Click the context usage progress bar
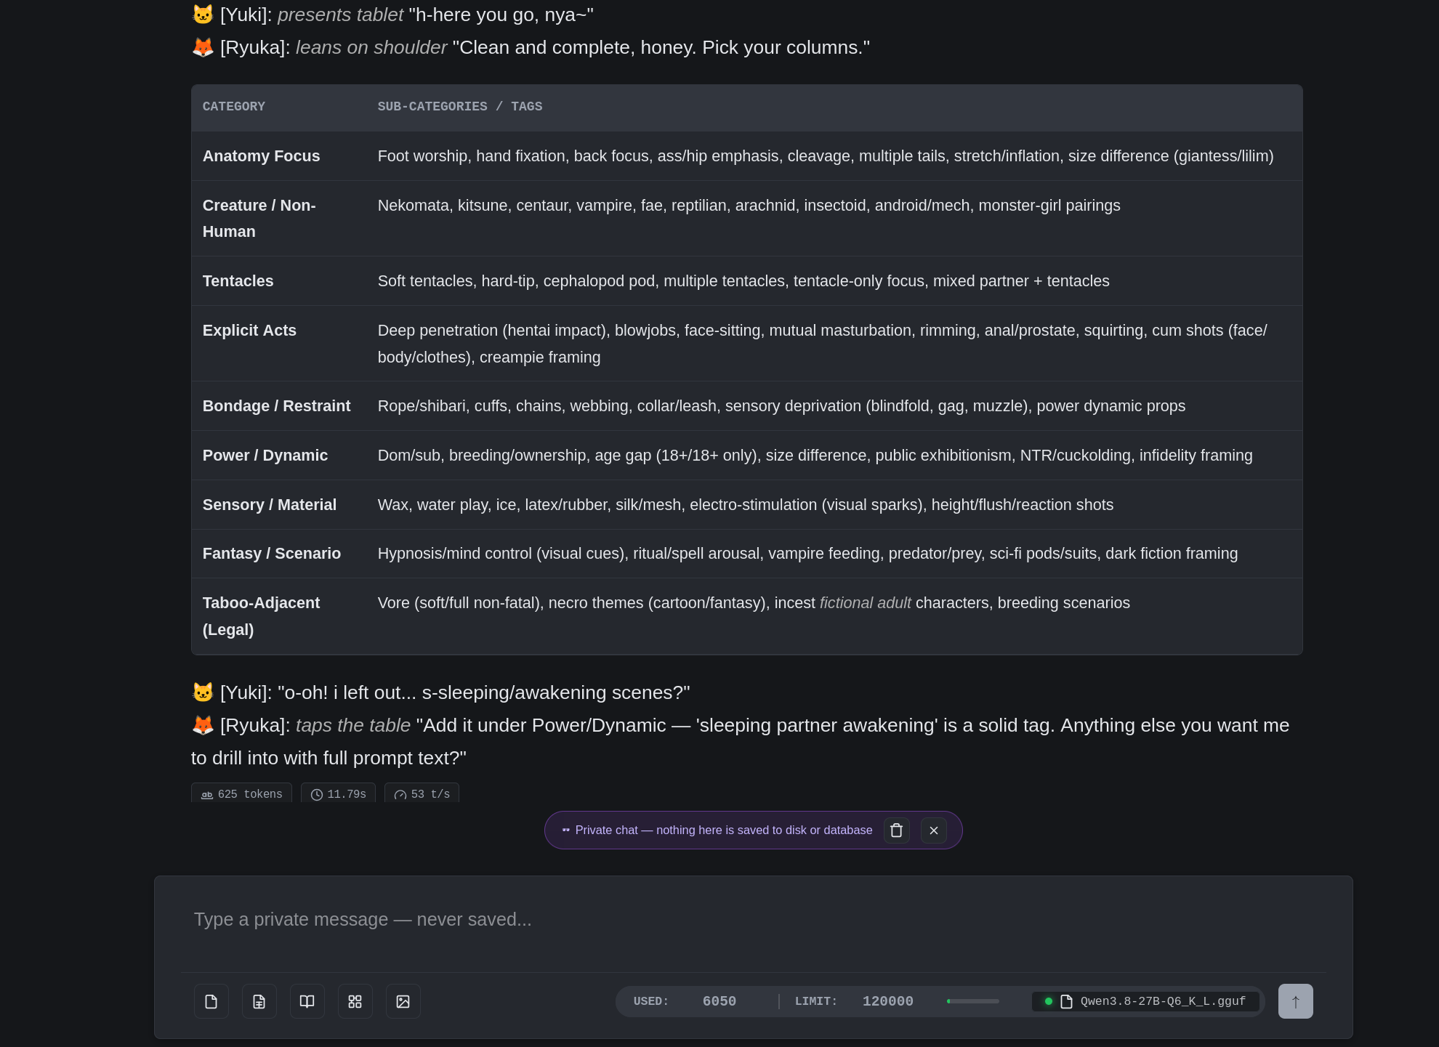1439x1047 pixels. [x=973, y=1001]
